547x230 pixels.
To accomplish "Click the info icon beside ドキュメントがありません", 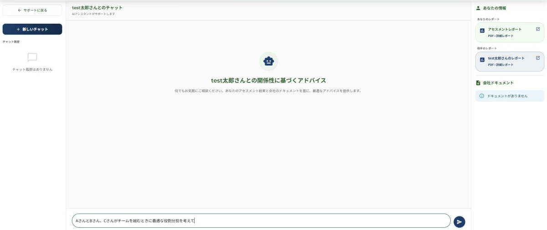I will pyautogui.click(x=481, y=96).
